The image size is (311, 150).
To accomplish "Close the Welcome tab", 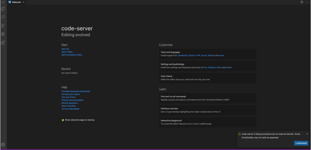I will point(24,2).
